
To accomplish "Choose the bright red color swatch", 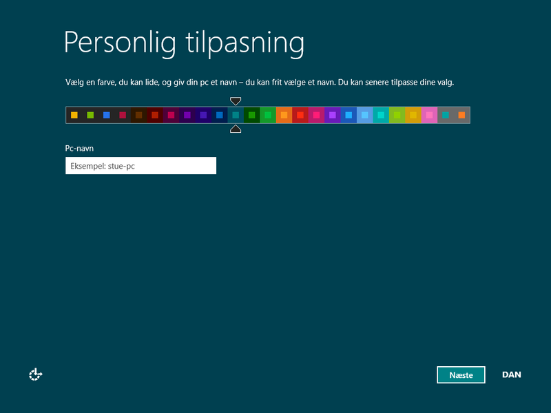I will (300, 115).
